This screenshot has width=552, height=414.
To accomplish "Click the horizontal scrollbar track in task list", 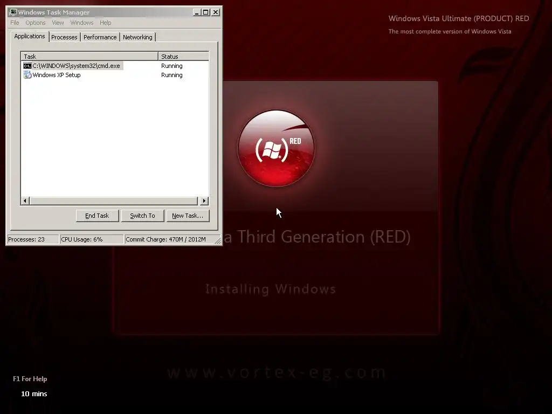I will (114, 201).
